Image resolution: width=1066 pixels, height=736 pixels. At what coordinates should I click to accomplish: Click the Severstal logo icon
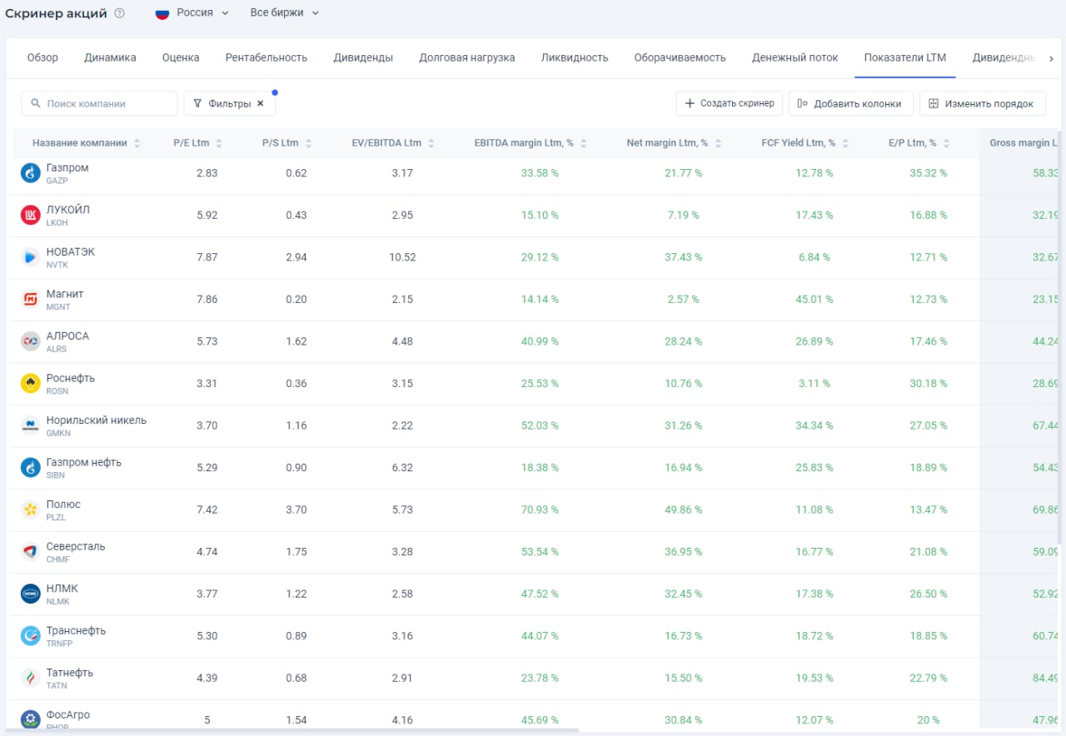[x=31, y=551]
